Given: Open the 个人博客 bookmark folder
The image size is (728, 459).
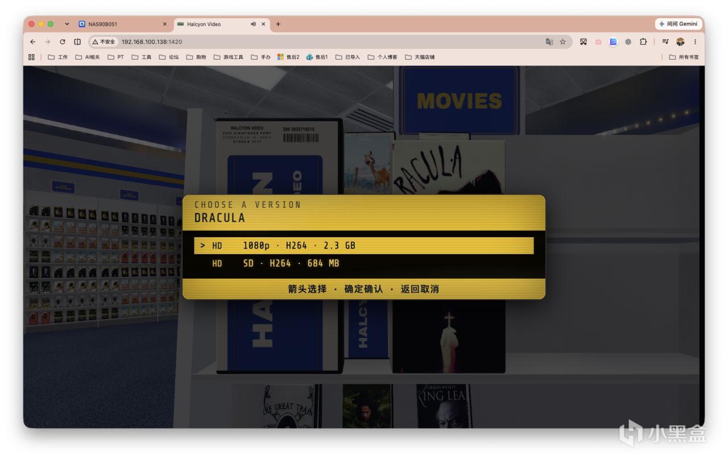Looking at the screenshot, I should 382,57.
